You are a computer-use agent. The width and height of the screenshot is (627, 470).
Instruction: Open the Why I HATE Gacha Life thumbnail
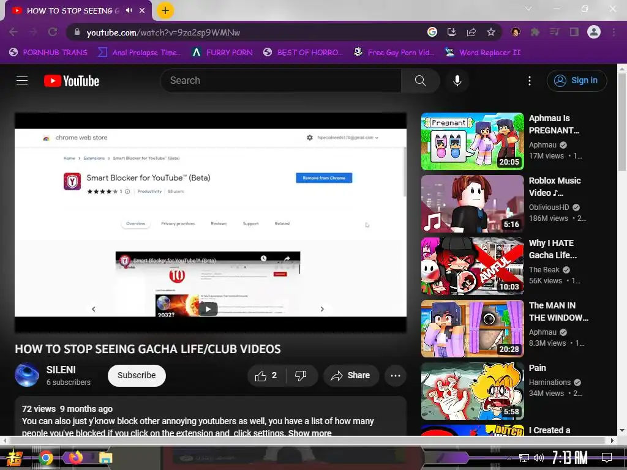pyautogui.click(x=472, y=266)
